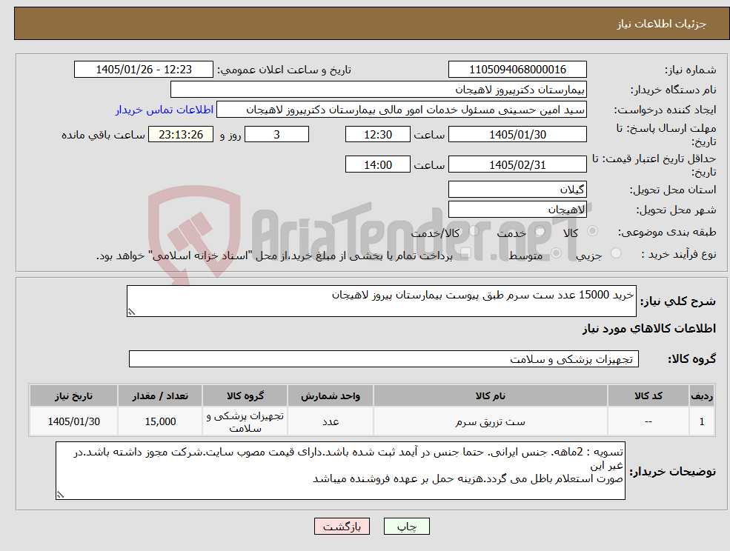This screenshot has width=730, height=551.
Task: Click the deadline time 12:30 field
Action: click(377, 135)
